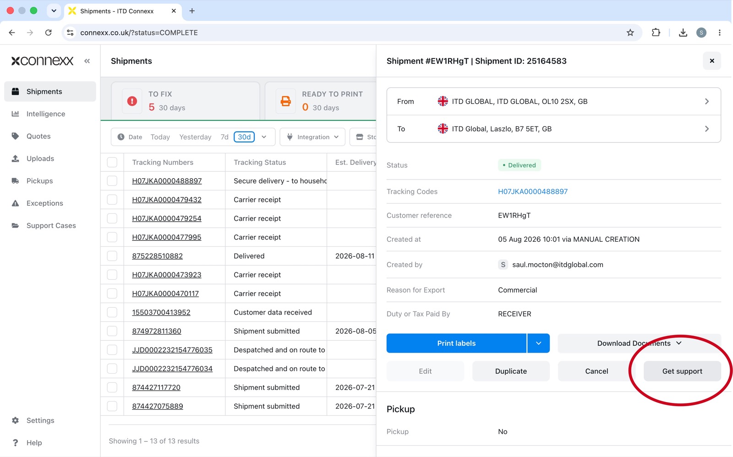Bookmark this page with the star icon

pos(630,33)
